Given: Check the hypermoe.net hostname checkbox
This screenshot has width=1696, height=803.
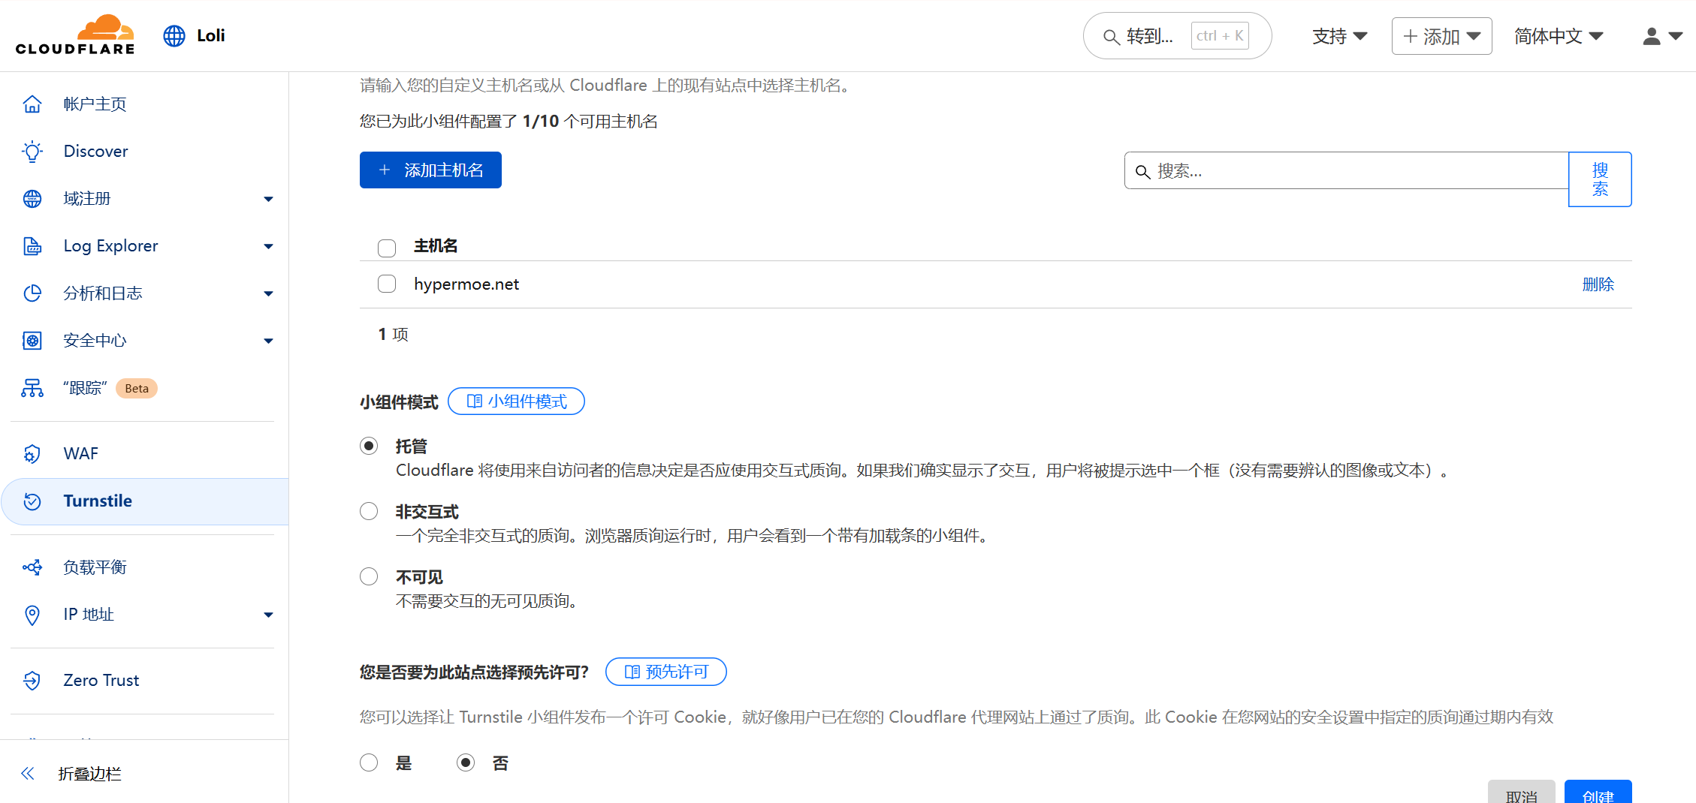Looking at the screenshot, I should tap(387, 284).
